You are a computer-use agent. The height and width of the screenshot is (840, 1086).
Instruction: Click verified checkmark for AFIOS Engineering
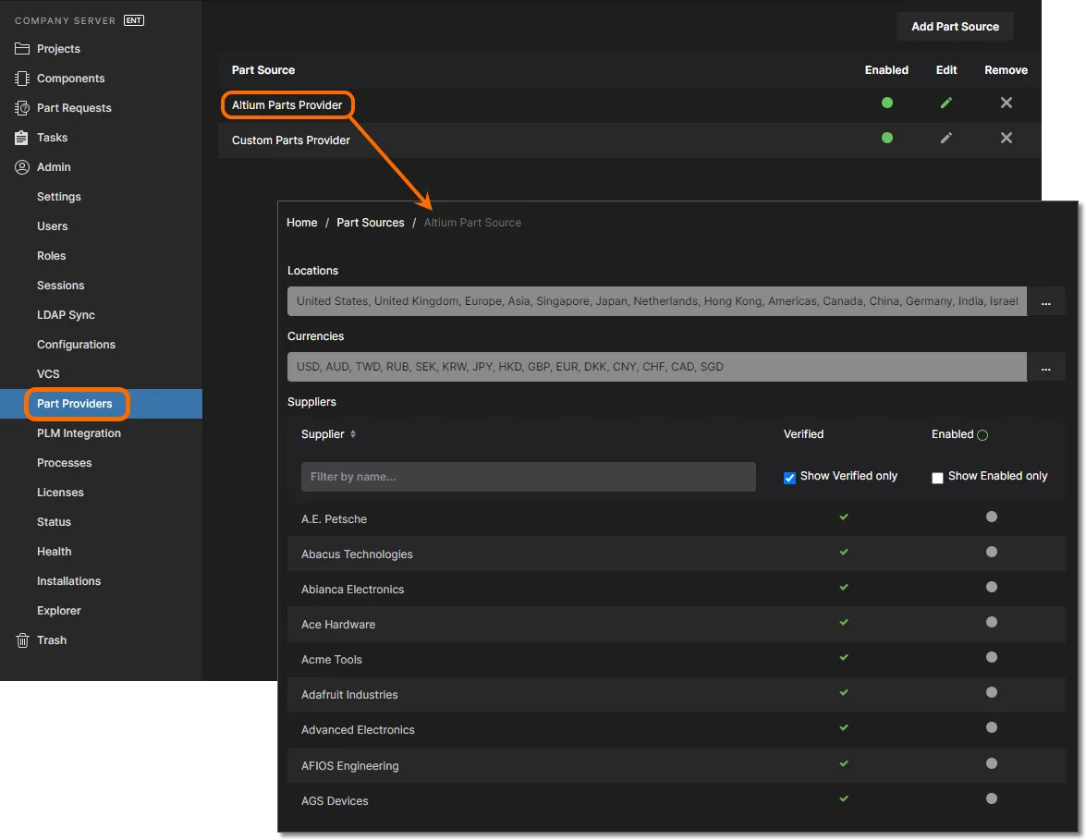click(x=844, y=763)
